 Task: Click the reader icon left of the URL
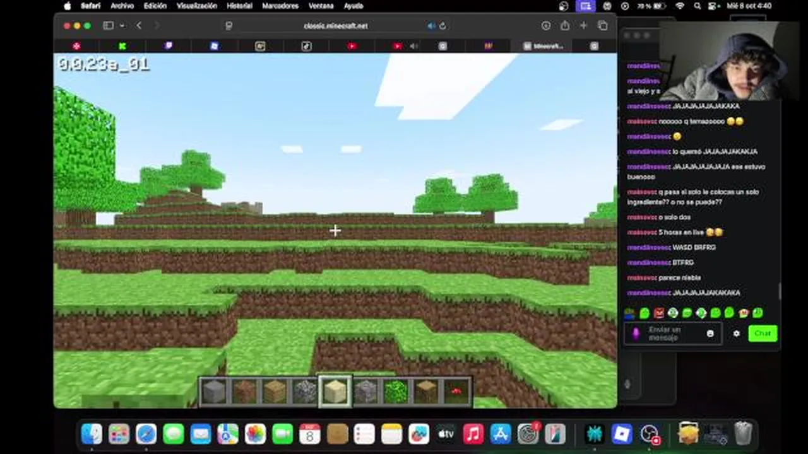point(229,26)
